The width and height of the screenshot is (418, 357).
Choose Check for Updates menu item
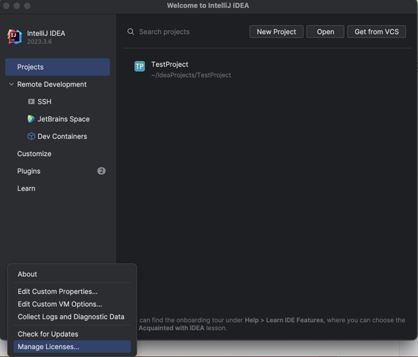pos(48,334)
